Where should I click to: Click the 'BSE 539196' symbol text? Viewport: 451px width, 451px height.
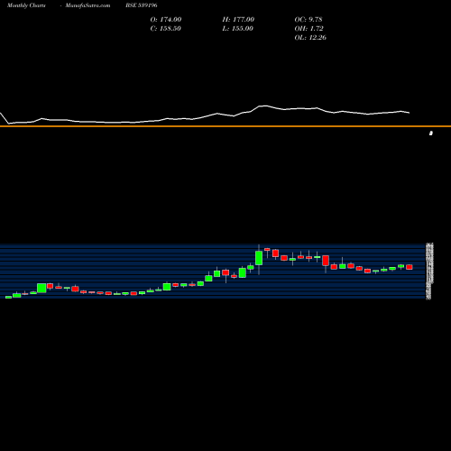tap(142, 5)
